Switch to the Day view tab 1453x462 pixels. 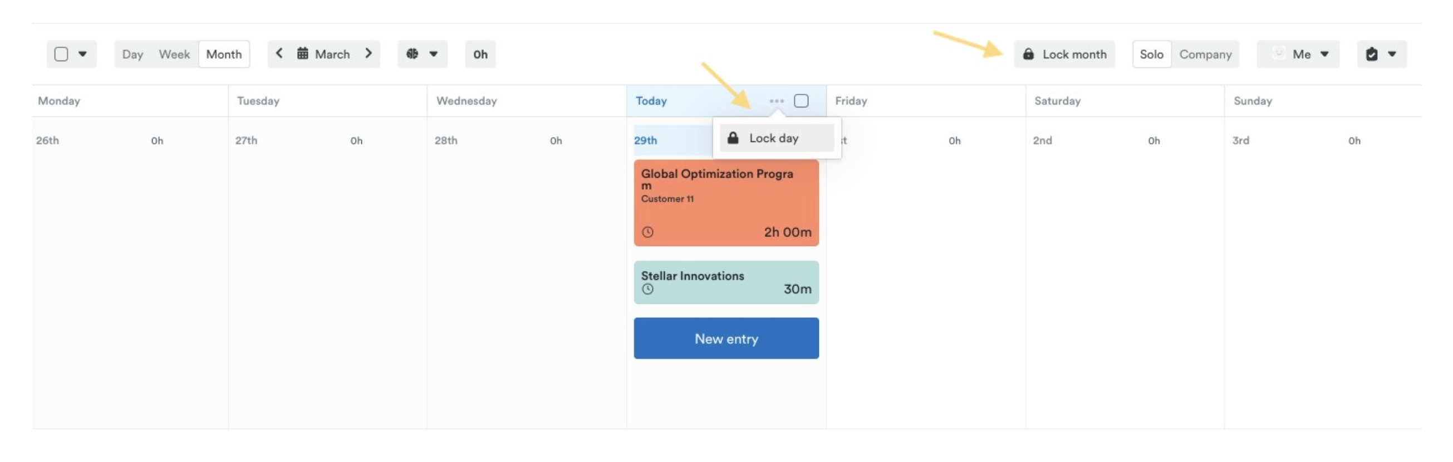click(x=132, y=54)
